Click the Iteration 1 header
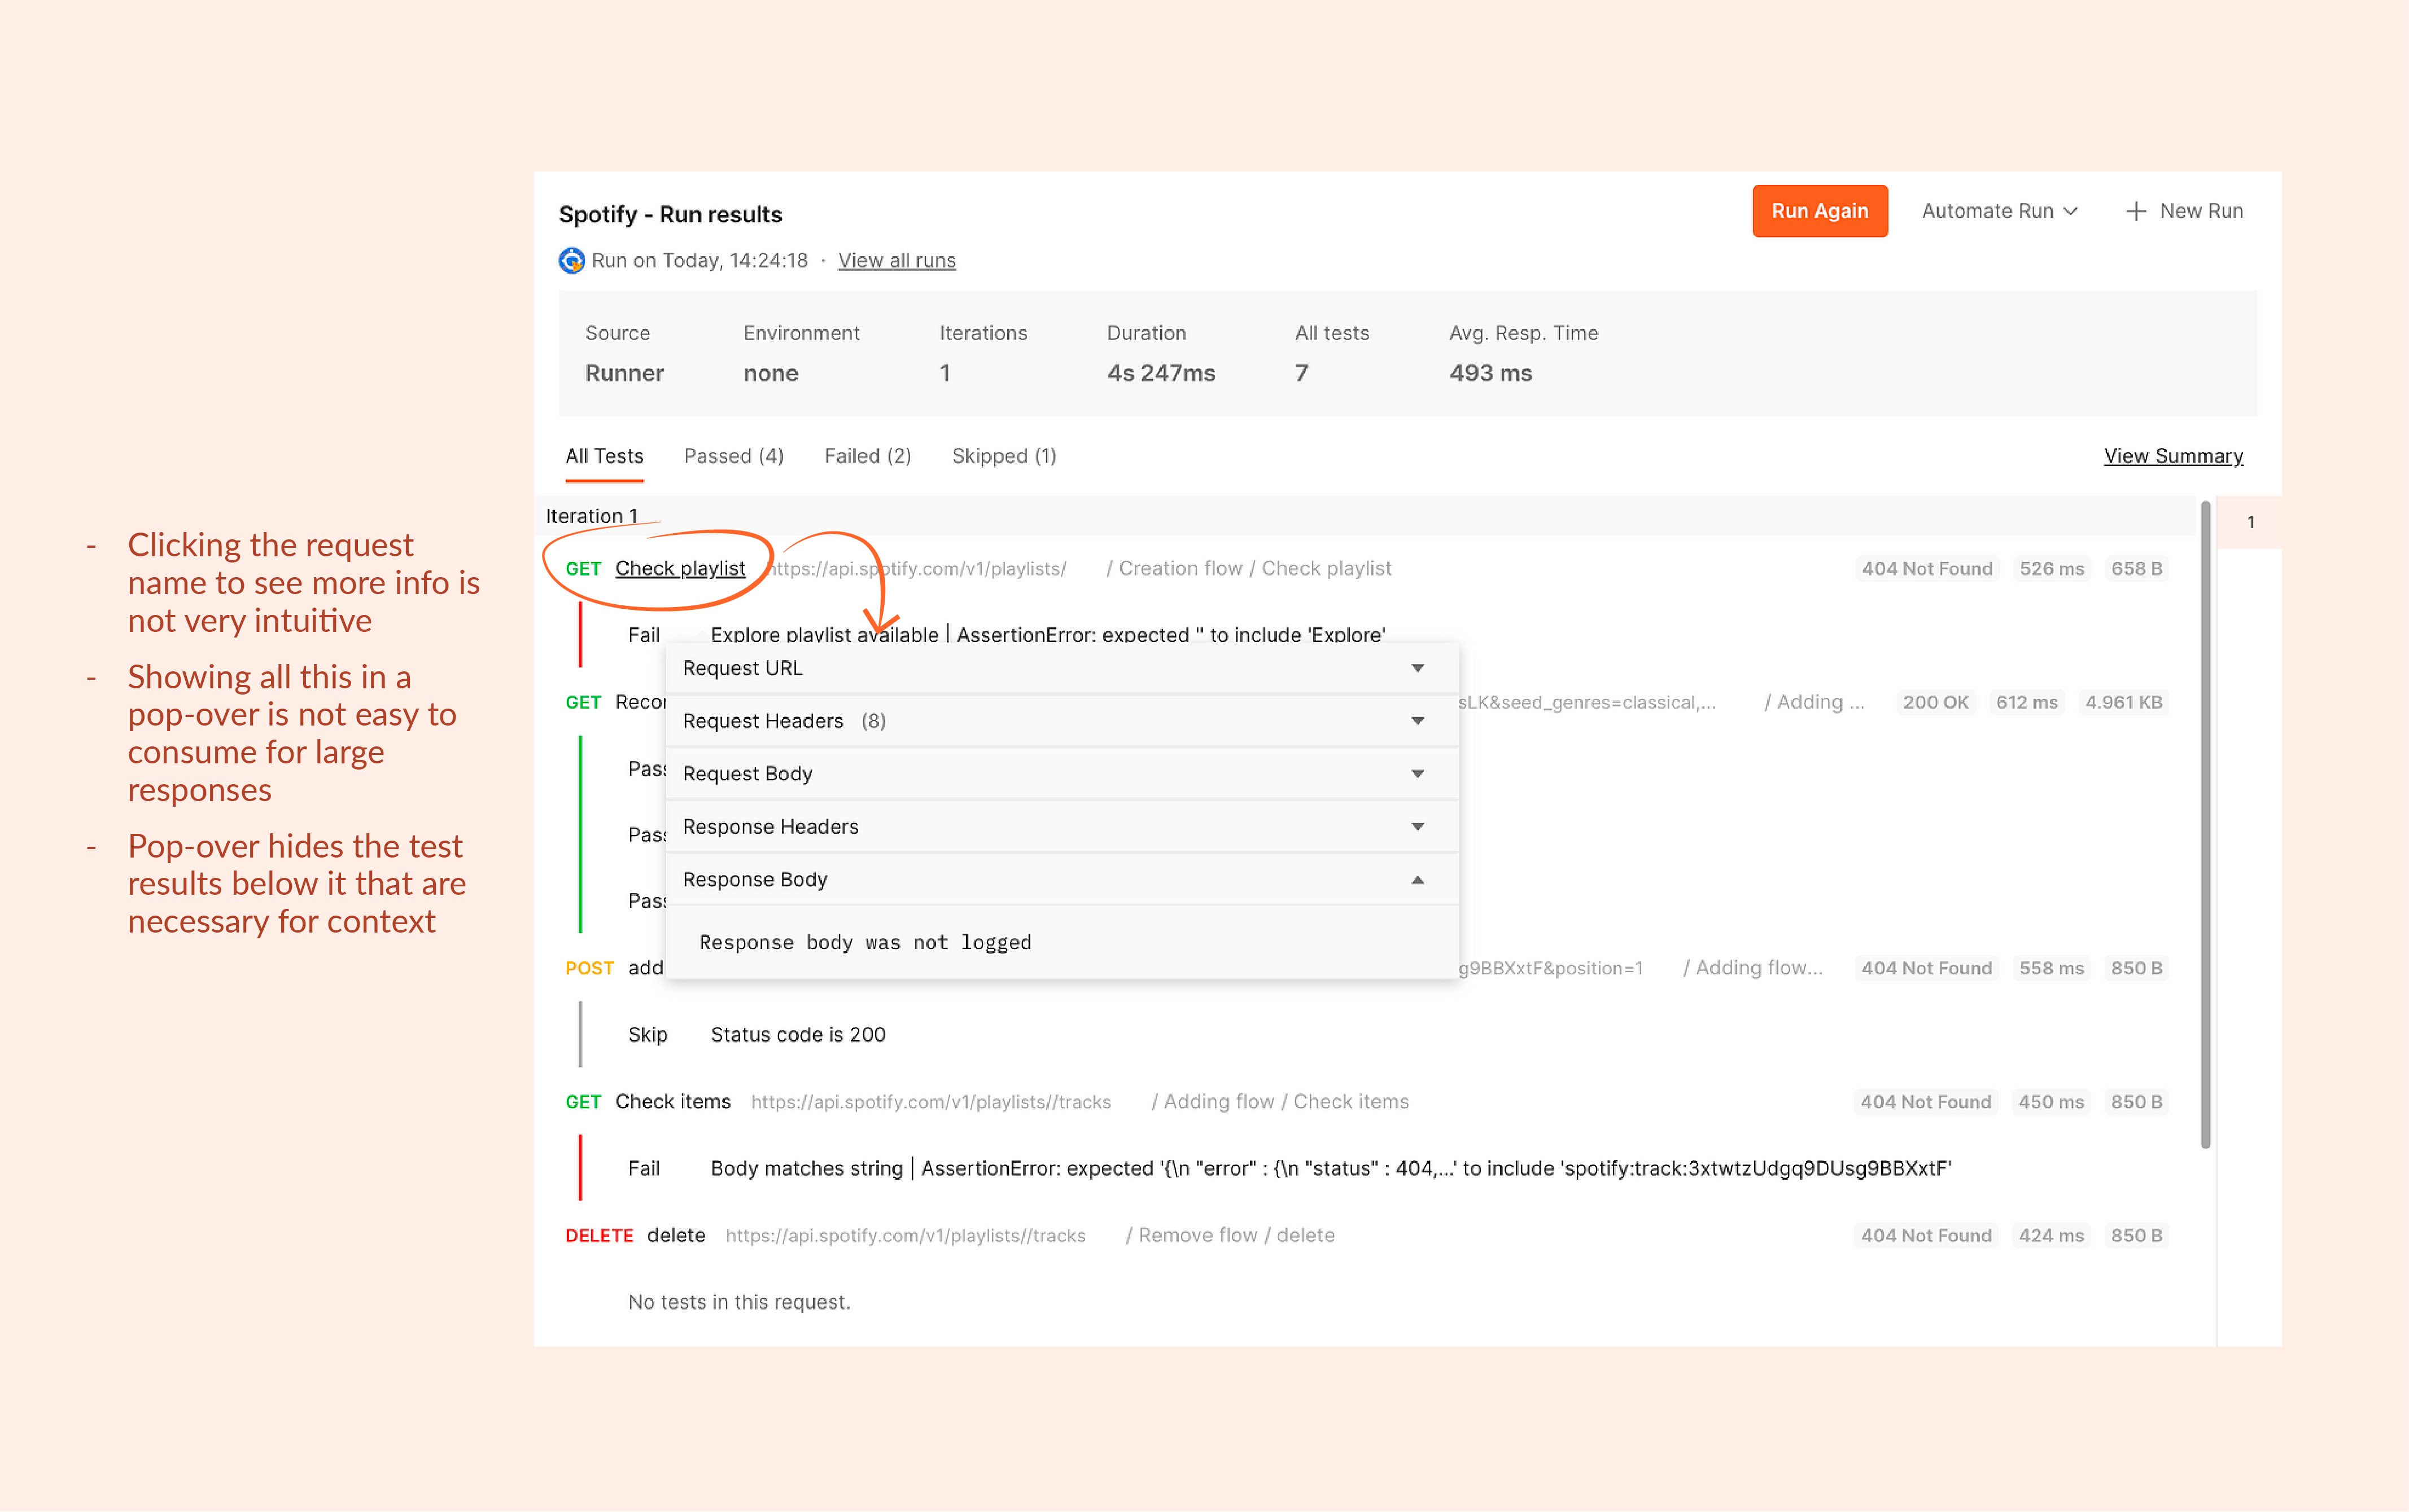The width and height of the screenshot is (2409, 1512). click(x=591, y=516)
